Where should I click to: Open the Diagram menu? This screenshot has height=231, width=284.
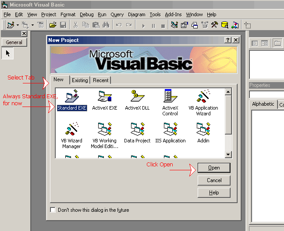tap(137, 14)
